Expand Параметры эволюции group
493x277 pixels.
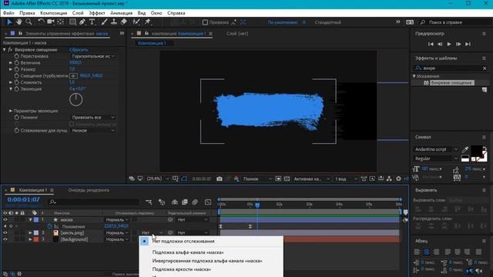(11, 111)
